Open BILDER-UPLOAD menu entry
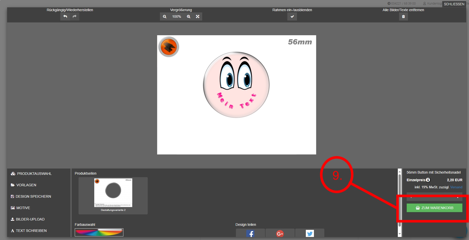Viewport: 469px width, 240px height. (28, 219)
